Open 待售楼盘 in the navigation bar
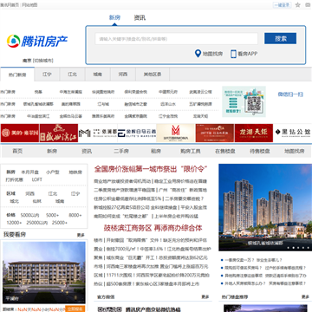 260,151
